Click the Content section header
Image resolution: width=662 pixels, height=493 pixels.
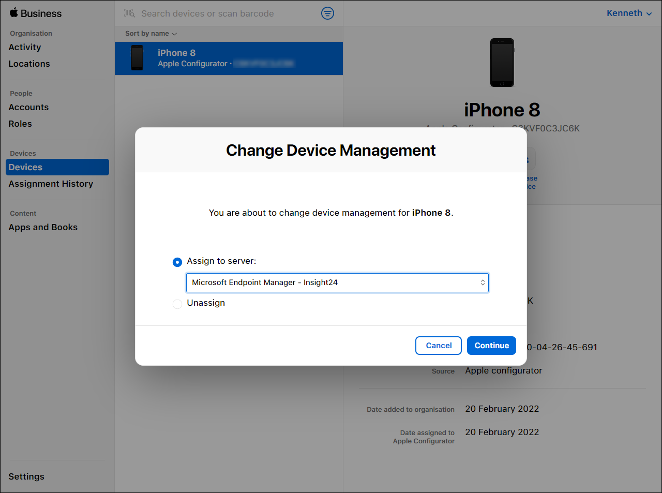23,214
